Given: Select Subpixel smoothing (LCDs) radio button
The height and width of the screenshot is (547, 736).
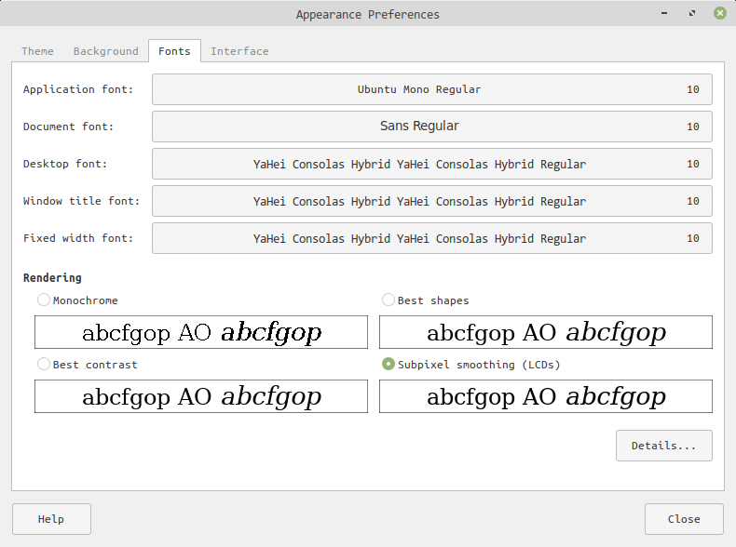Looking at the screenshot, I should pyautogui.click(x=388, y=365).
